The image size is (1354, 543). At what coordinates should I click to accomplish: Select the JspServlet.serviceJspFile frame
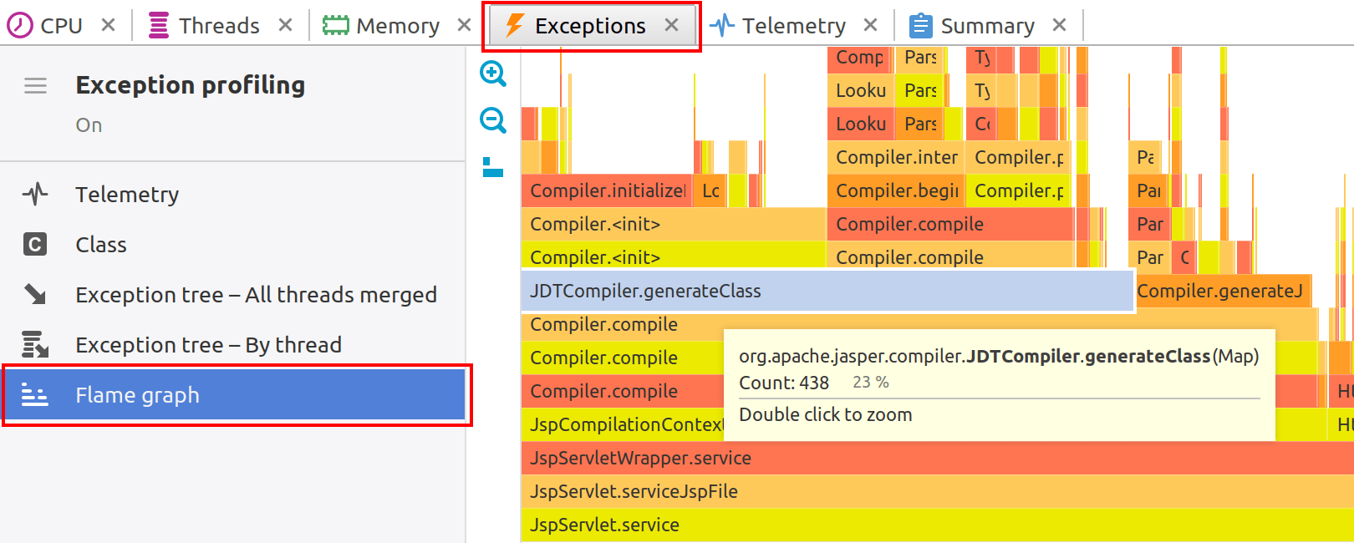click(x=937, y=491)
